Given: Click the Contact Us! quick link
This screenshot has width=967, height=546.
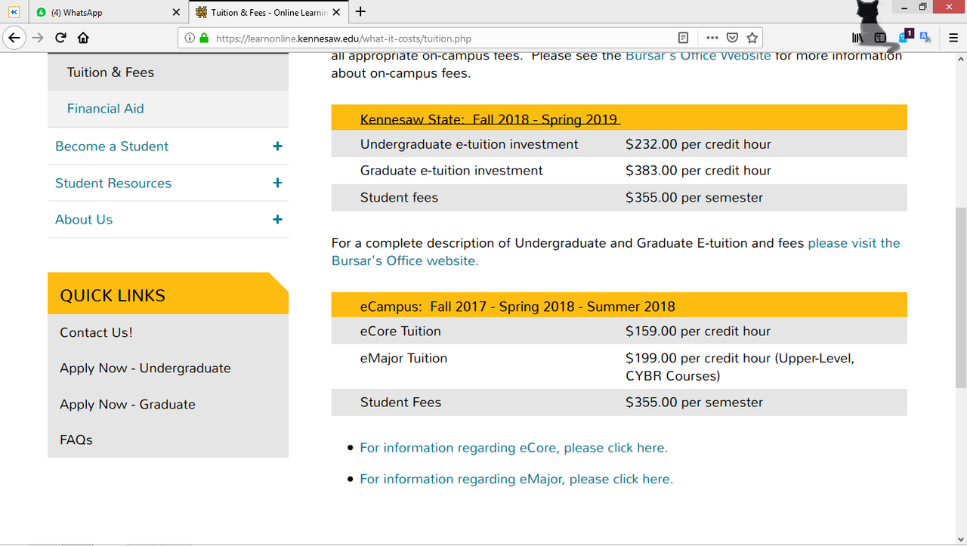Looking at the screenshot, I should (x=96, y=332).
